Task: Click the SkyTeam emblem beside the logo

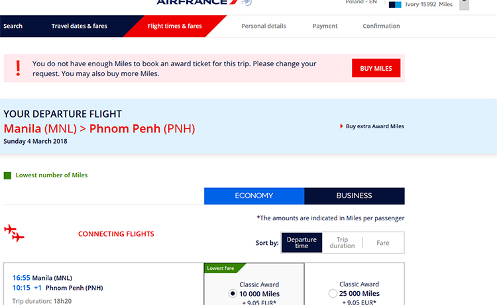Action: [247, 3]
